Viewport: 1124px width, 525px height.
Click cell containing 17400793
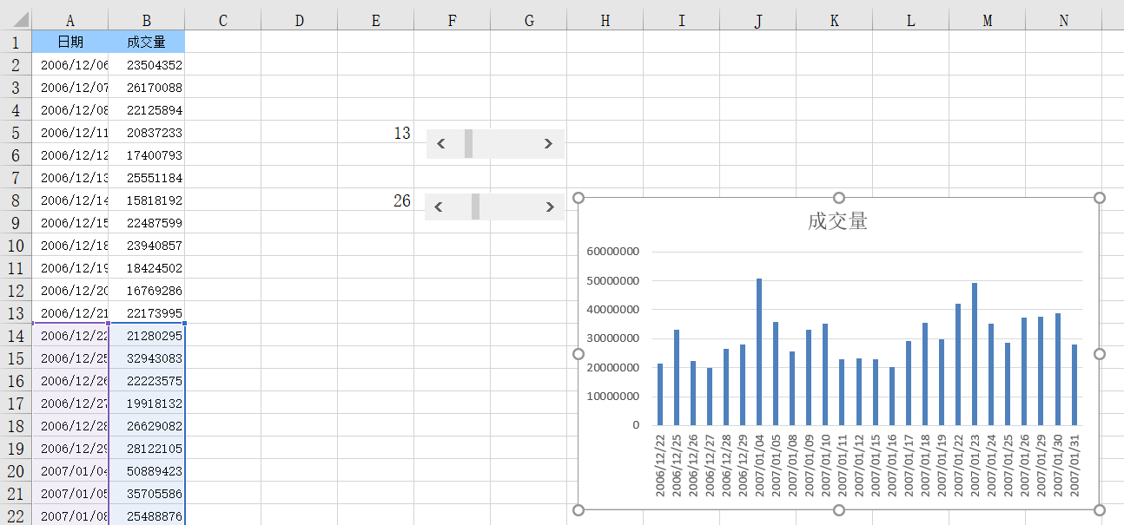coord(147,154)
